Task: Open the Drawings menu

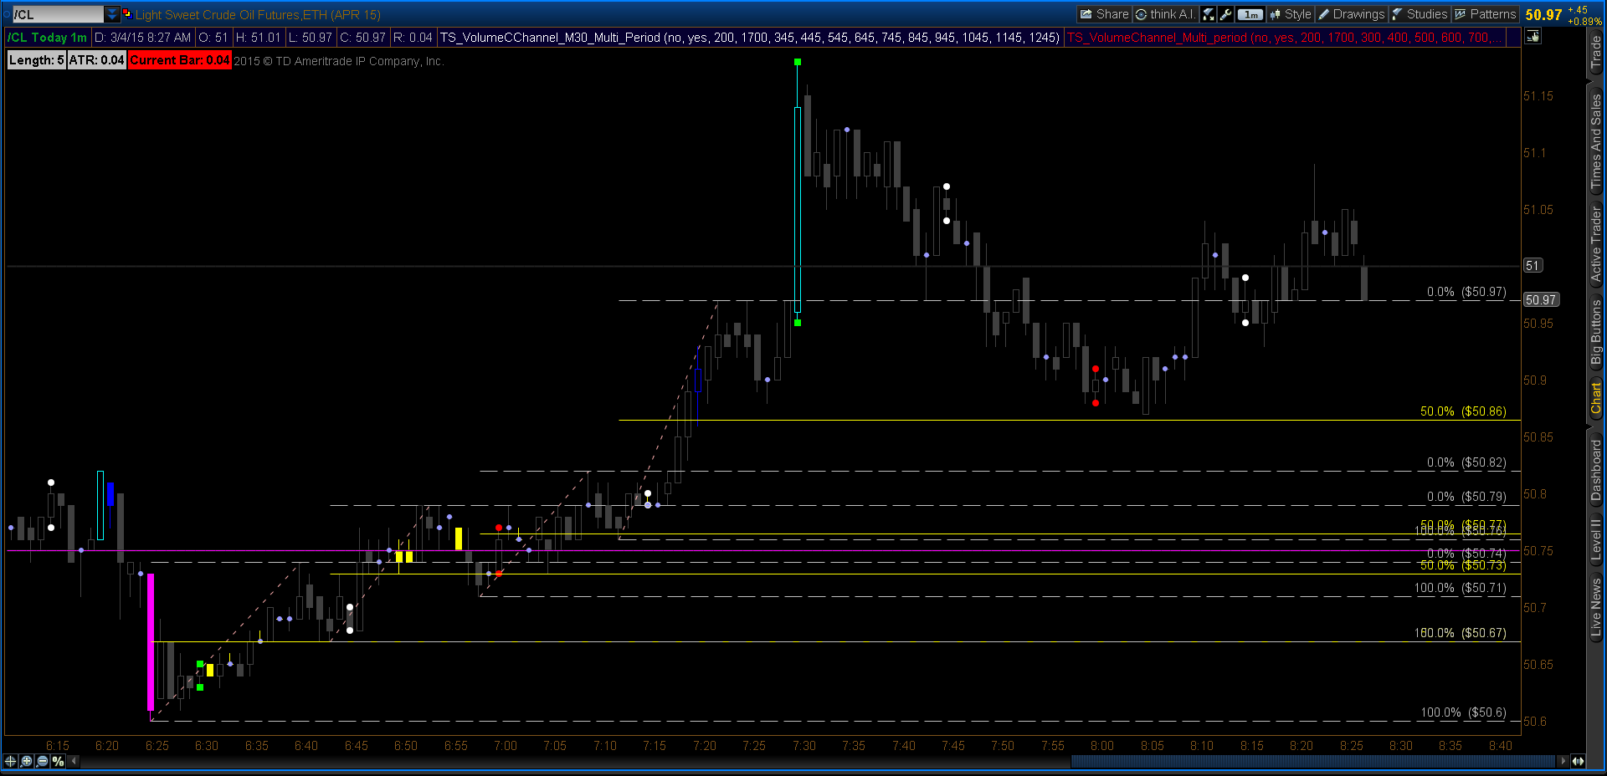Action: pyautogui.click(x=1351, y=14)
